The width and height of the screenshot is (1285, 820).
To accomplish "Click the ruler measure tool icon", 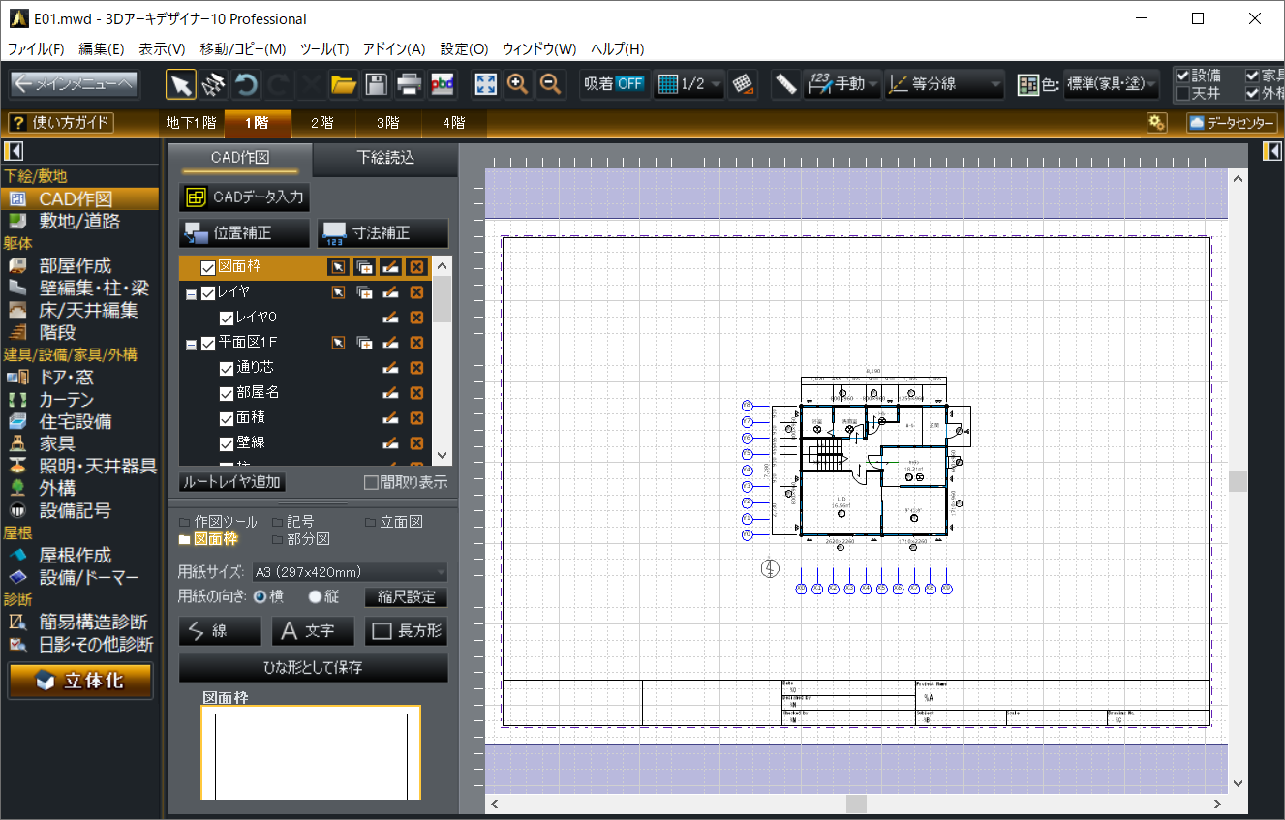I will (785, 84).
